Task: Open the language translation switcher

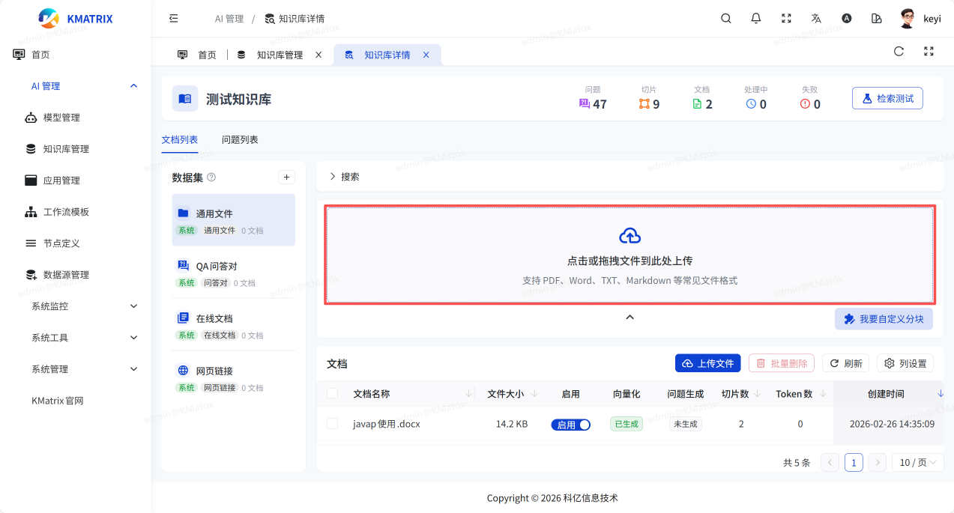Action: click(816, 19)
